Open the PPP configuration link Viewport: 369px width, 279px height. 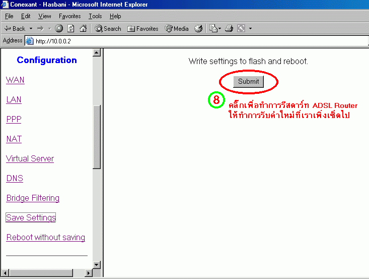14,119
